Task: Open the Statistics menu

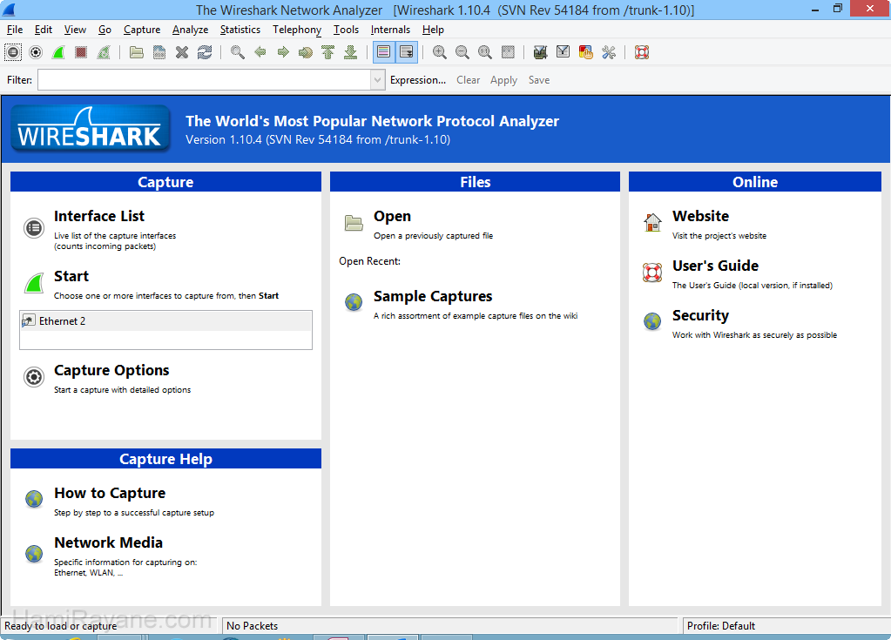Action: coord(240,30)
